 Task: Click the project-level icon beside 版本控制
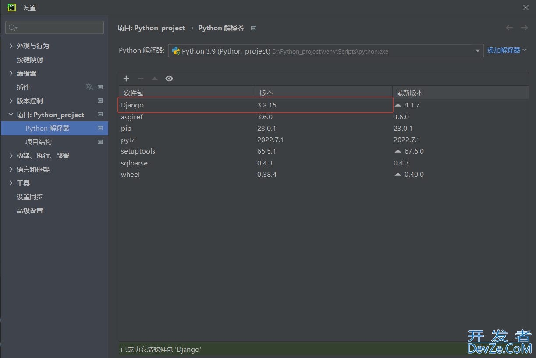click(x=100, y=101)
